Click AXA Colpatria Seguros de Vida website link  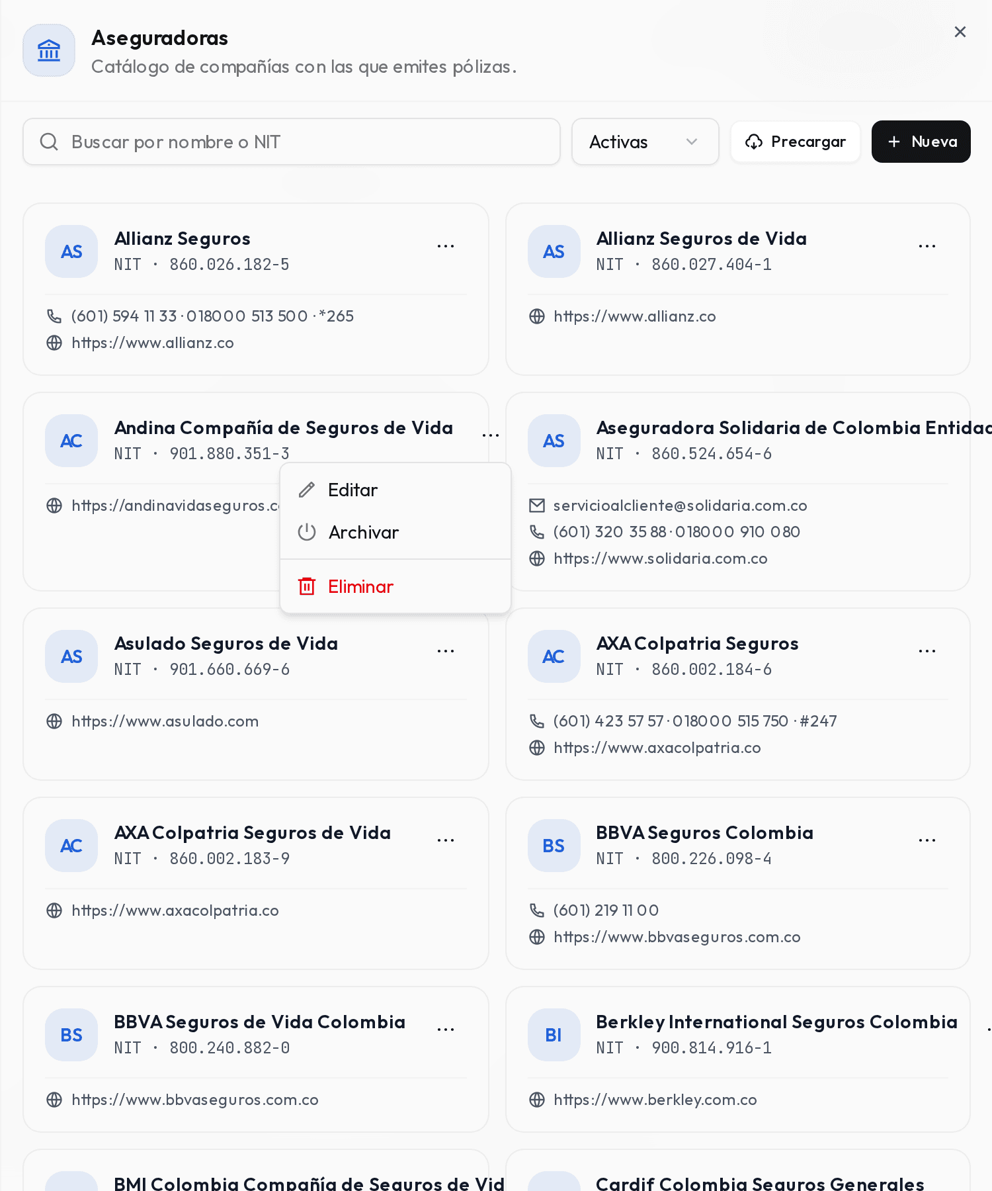pyautogui.click(x=175, y=910)
